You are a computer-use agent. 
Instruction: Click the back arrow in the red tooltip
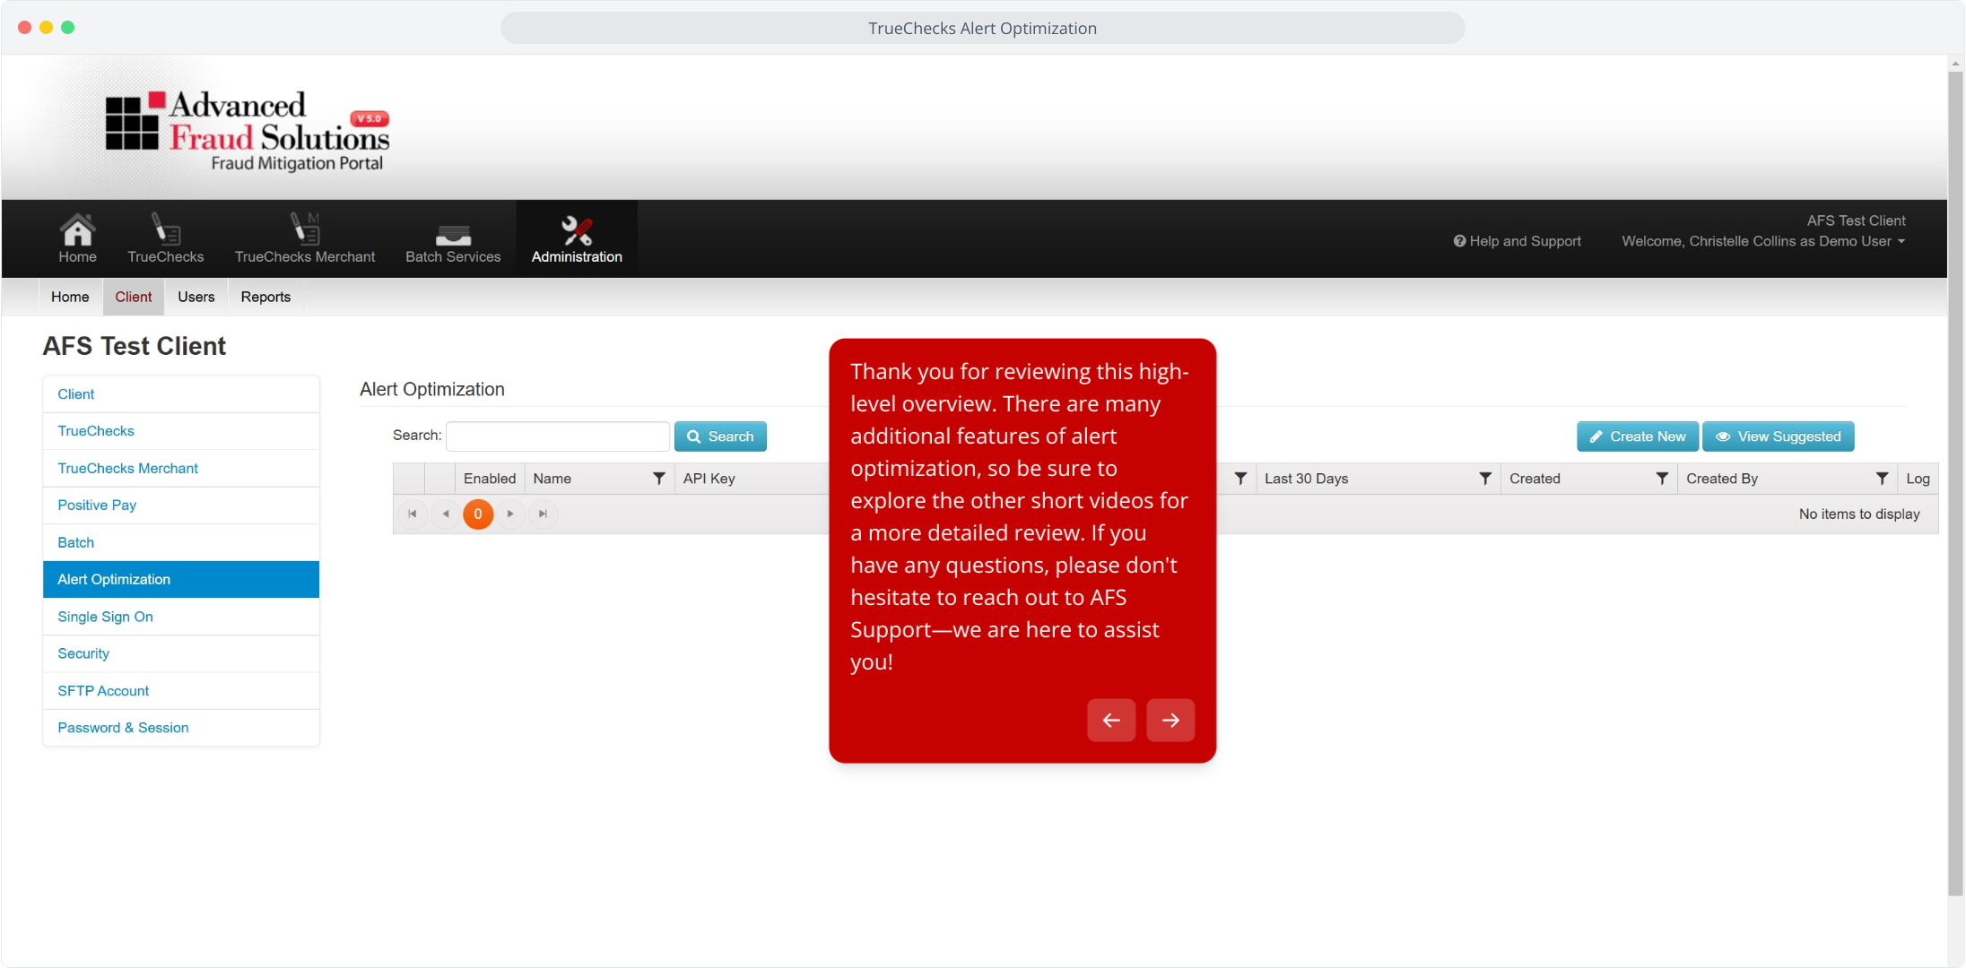1111,720
